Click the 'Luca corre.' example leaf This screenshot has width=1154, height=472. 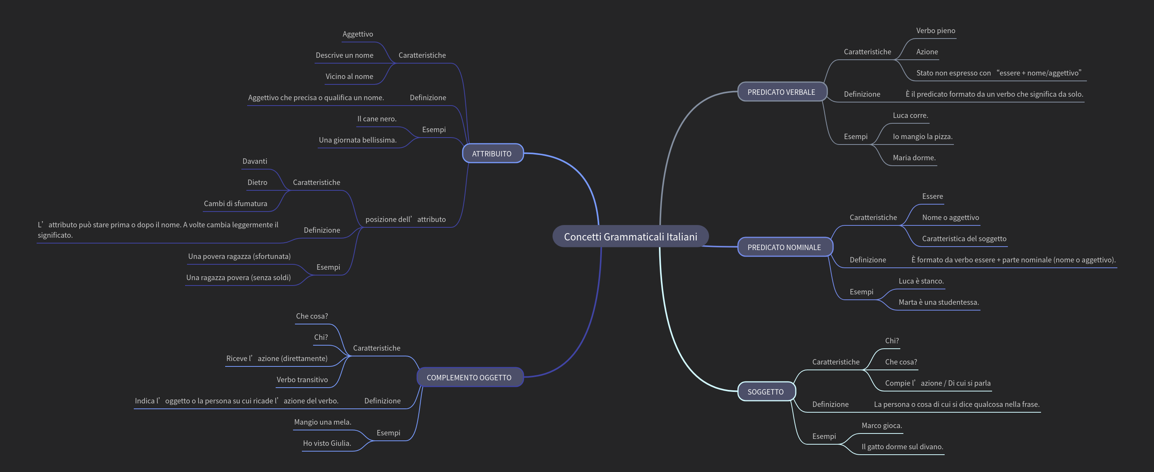(x=910, y=116)
